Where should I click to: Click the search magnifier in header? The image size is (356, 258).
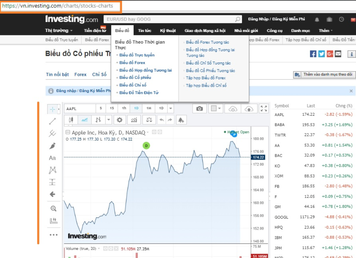point(238,19)
